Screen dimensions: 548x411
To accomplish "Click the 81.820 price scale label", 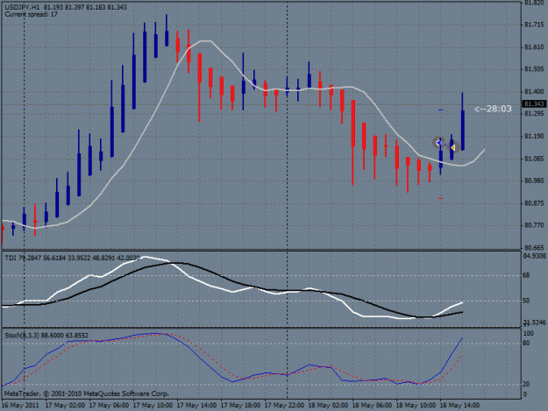I will coord(534,3).
